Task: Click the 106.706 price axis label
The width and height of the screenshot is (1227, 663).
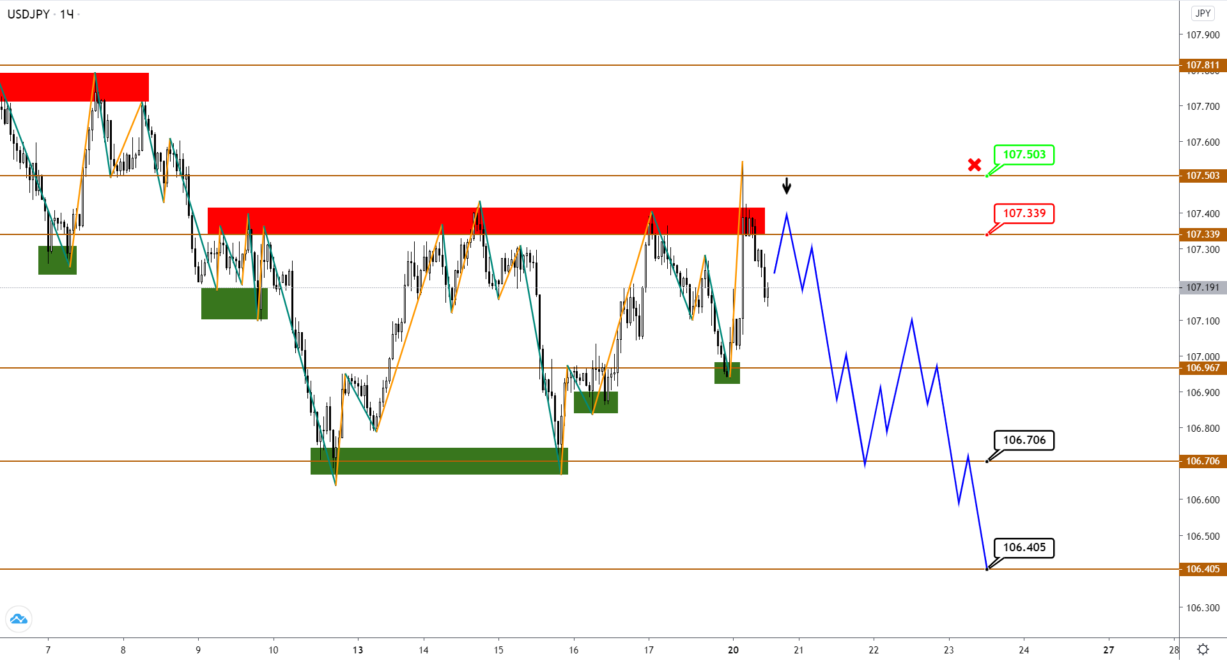Action: coord(1203,461)
